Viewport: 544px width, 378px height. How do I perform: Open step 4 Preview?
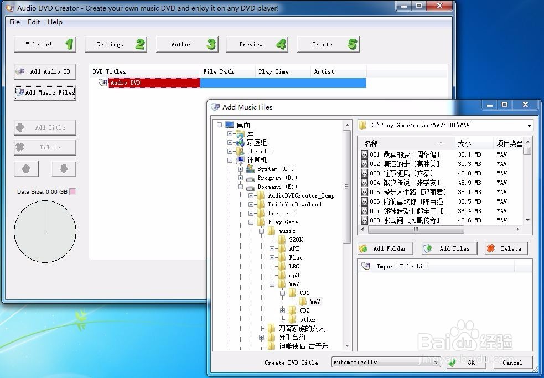tap(257, 44)
